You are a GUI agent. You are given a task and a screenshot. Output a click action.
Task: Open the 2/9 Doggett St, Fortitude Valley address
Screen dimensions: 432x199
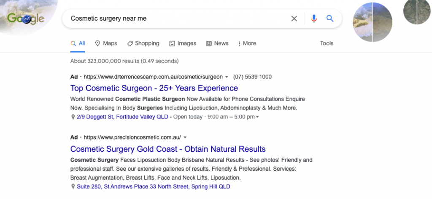point(122,117)
